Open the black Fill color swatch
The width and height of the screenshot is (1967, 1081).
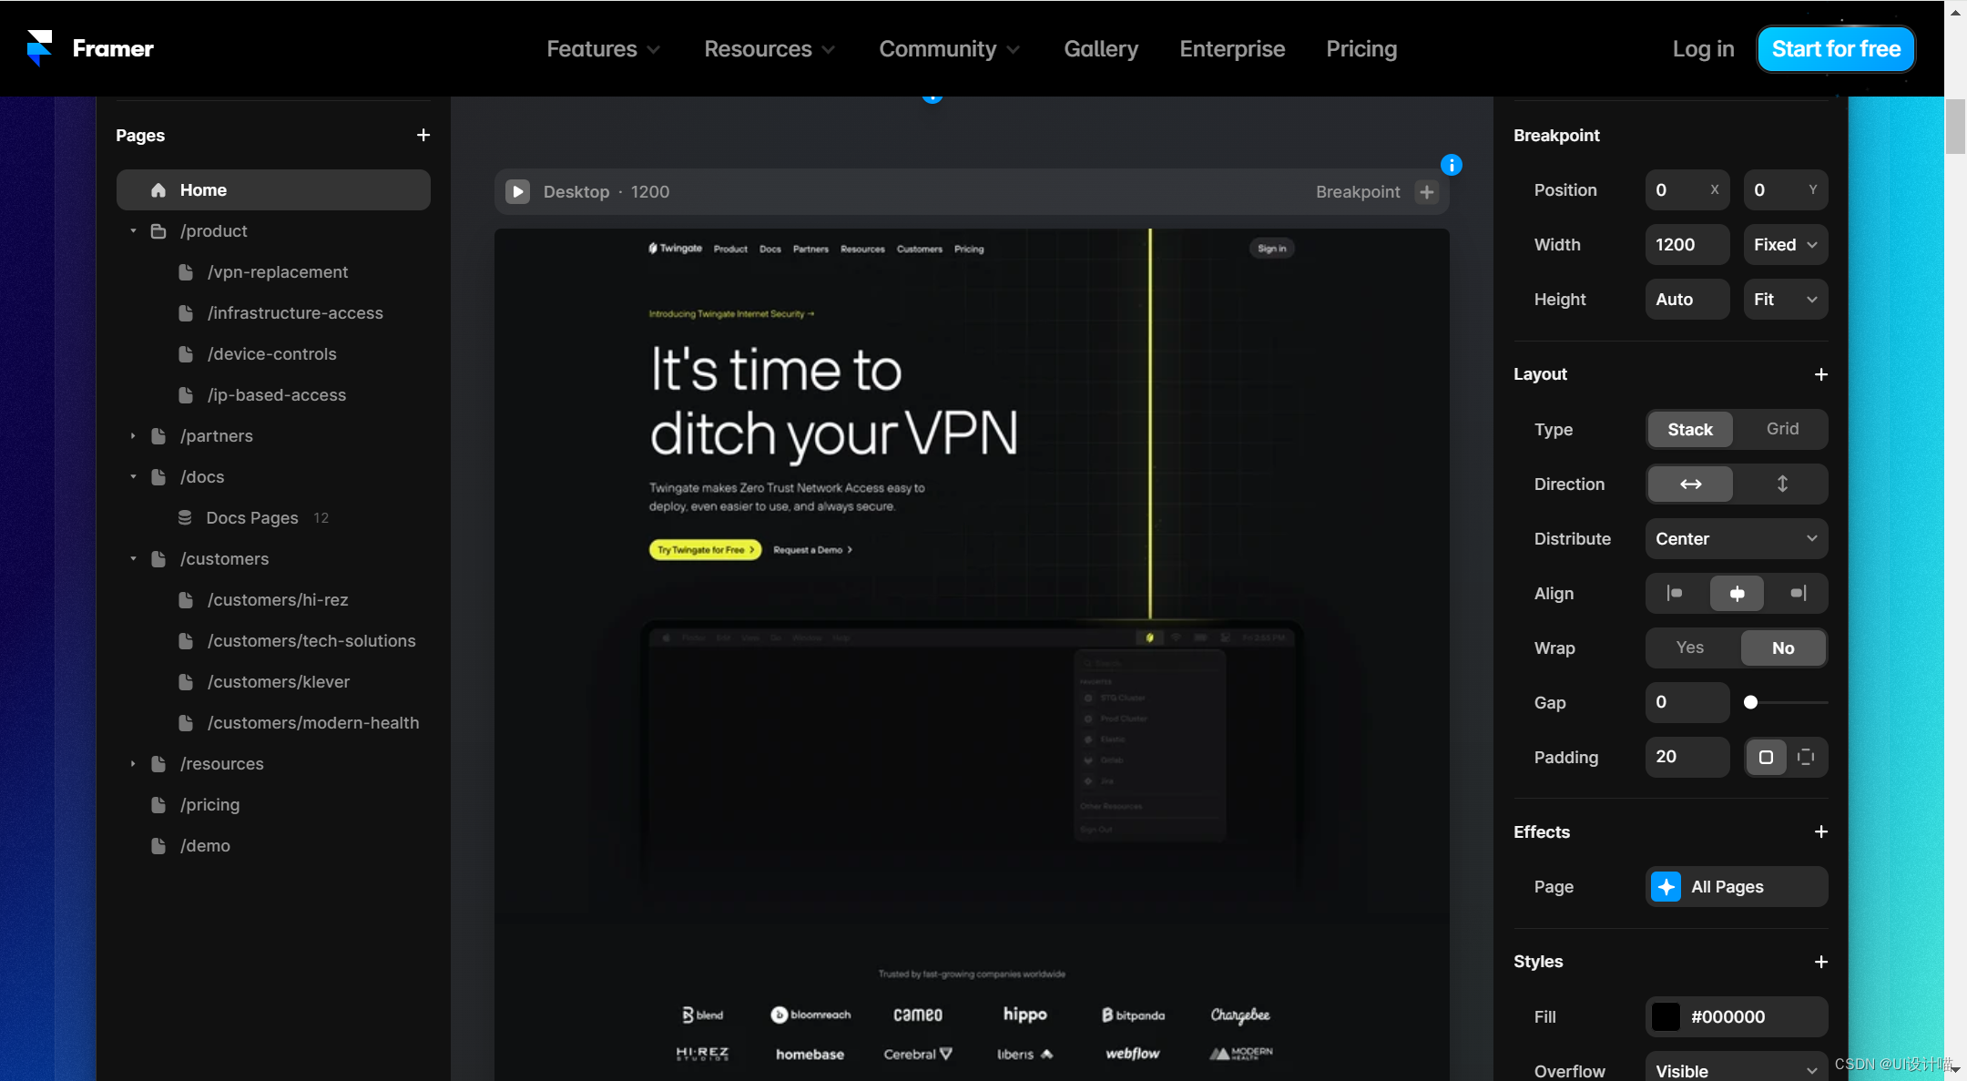1666,1016
